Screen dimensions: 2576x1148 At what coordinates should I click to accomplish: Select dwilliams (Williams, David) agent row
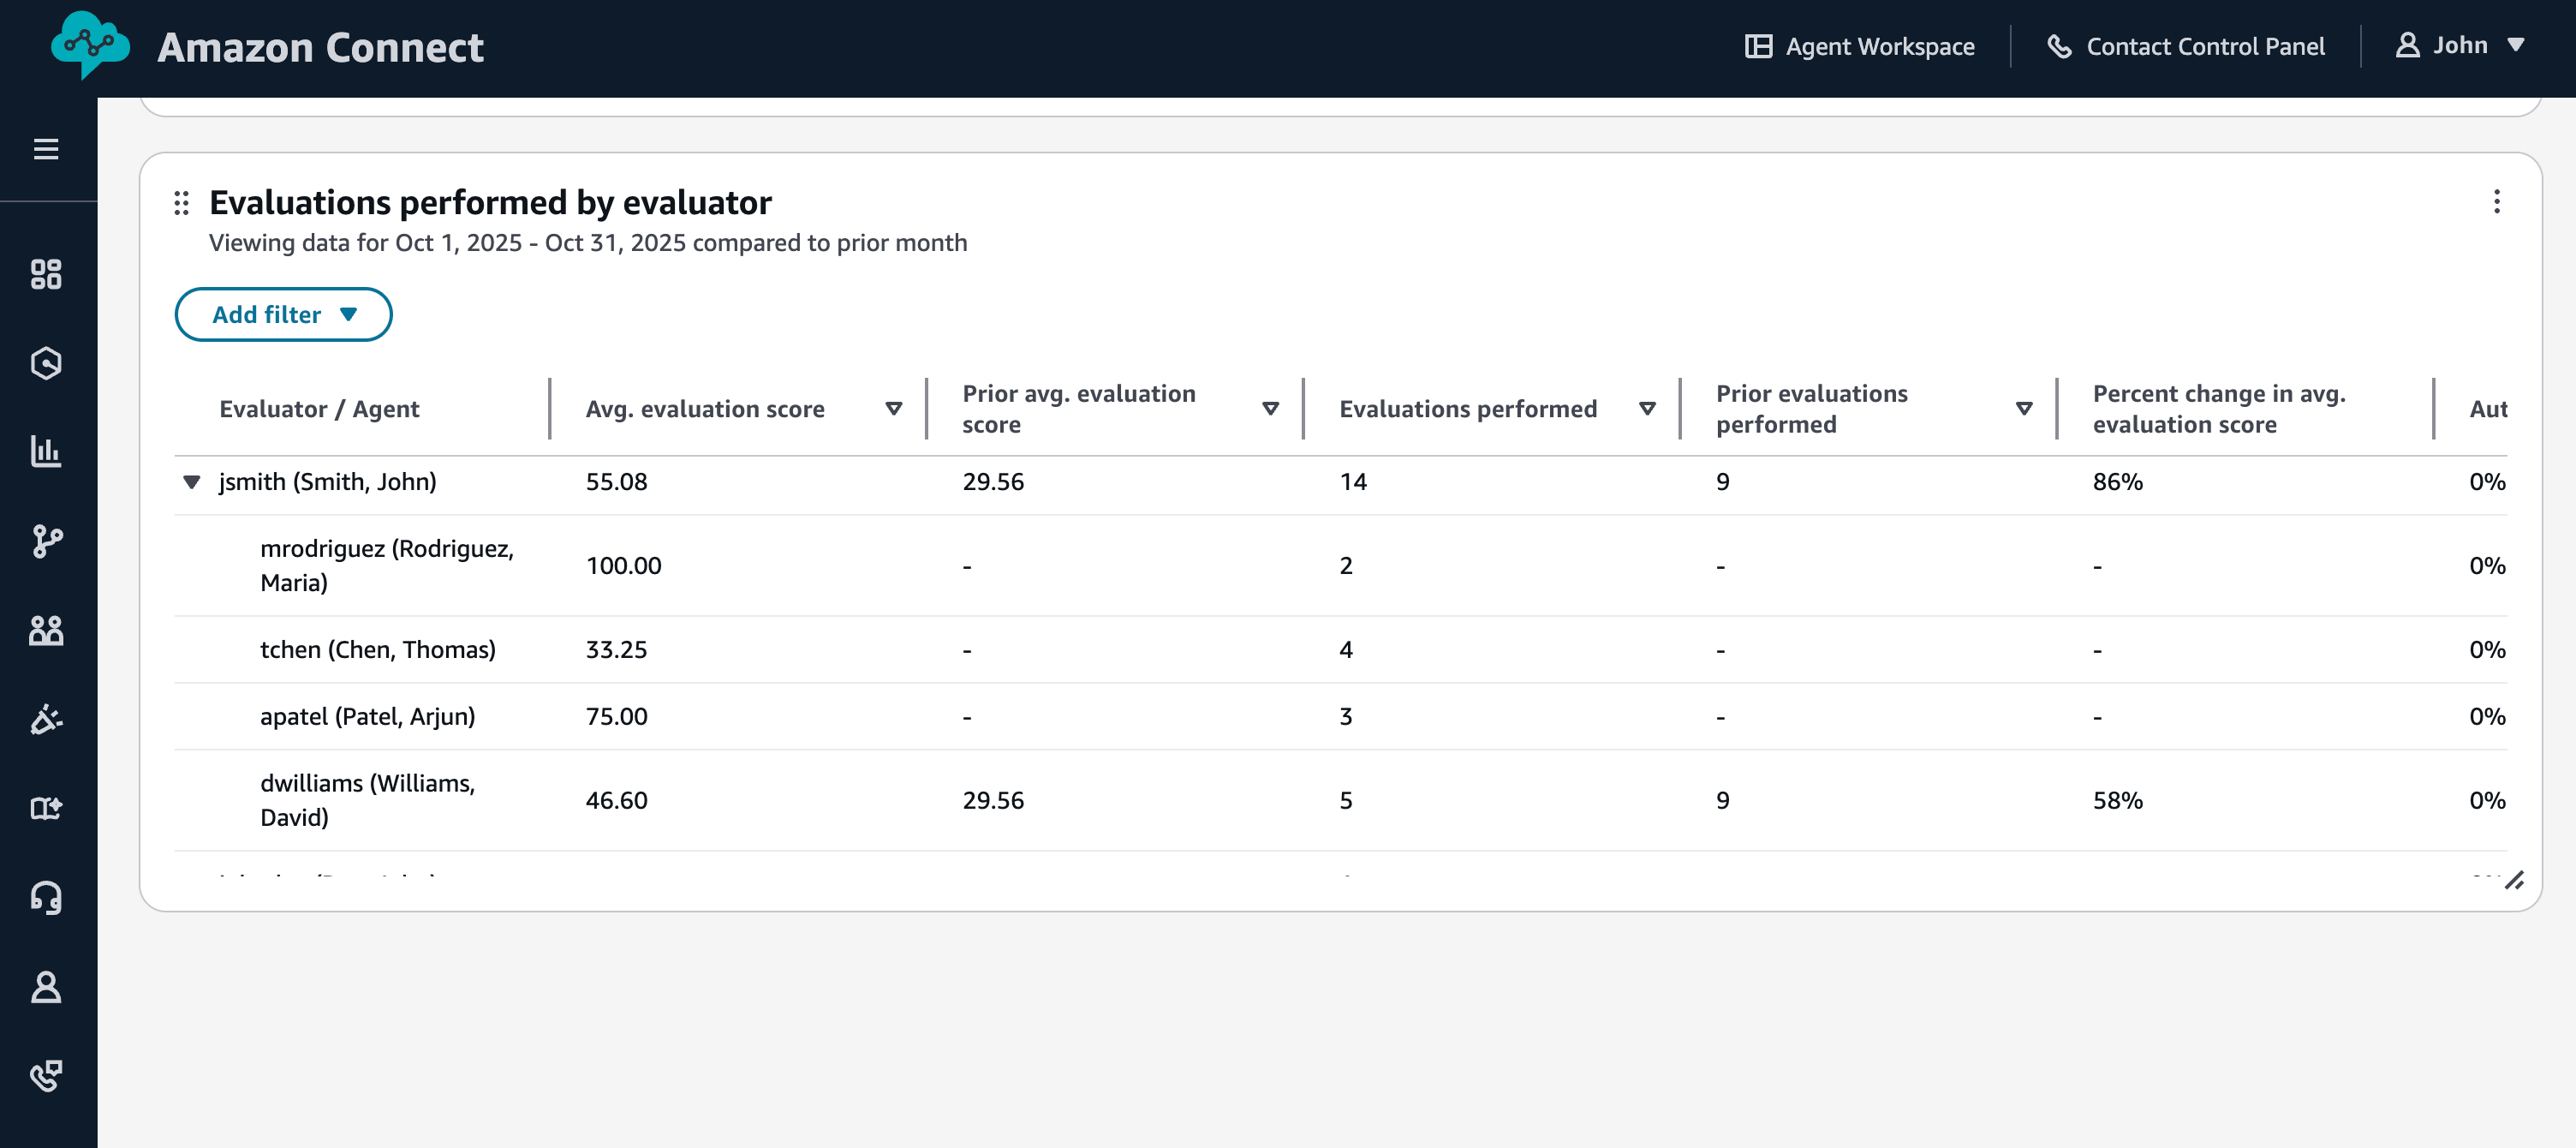[x=368, y=799]
